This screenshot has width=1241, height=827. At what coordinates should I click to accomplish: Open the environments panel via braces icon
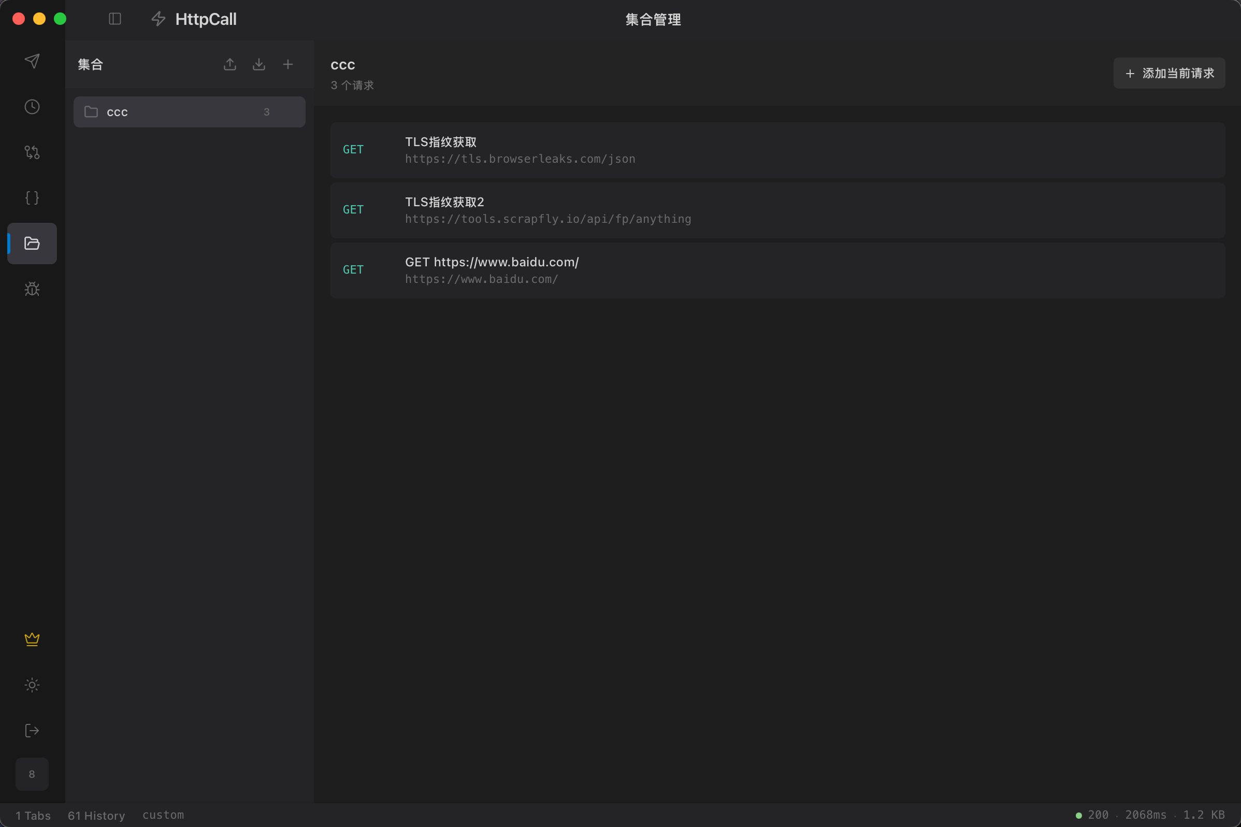[32, 198]
